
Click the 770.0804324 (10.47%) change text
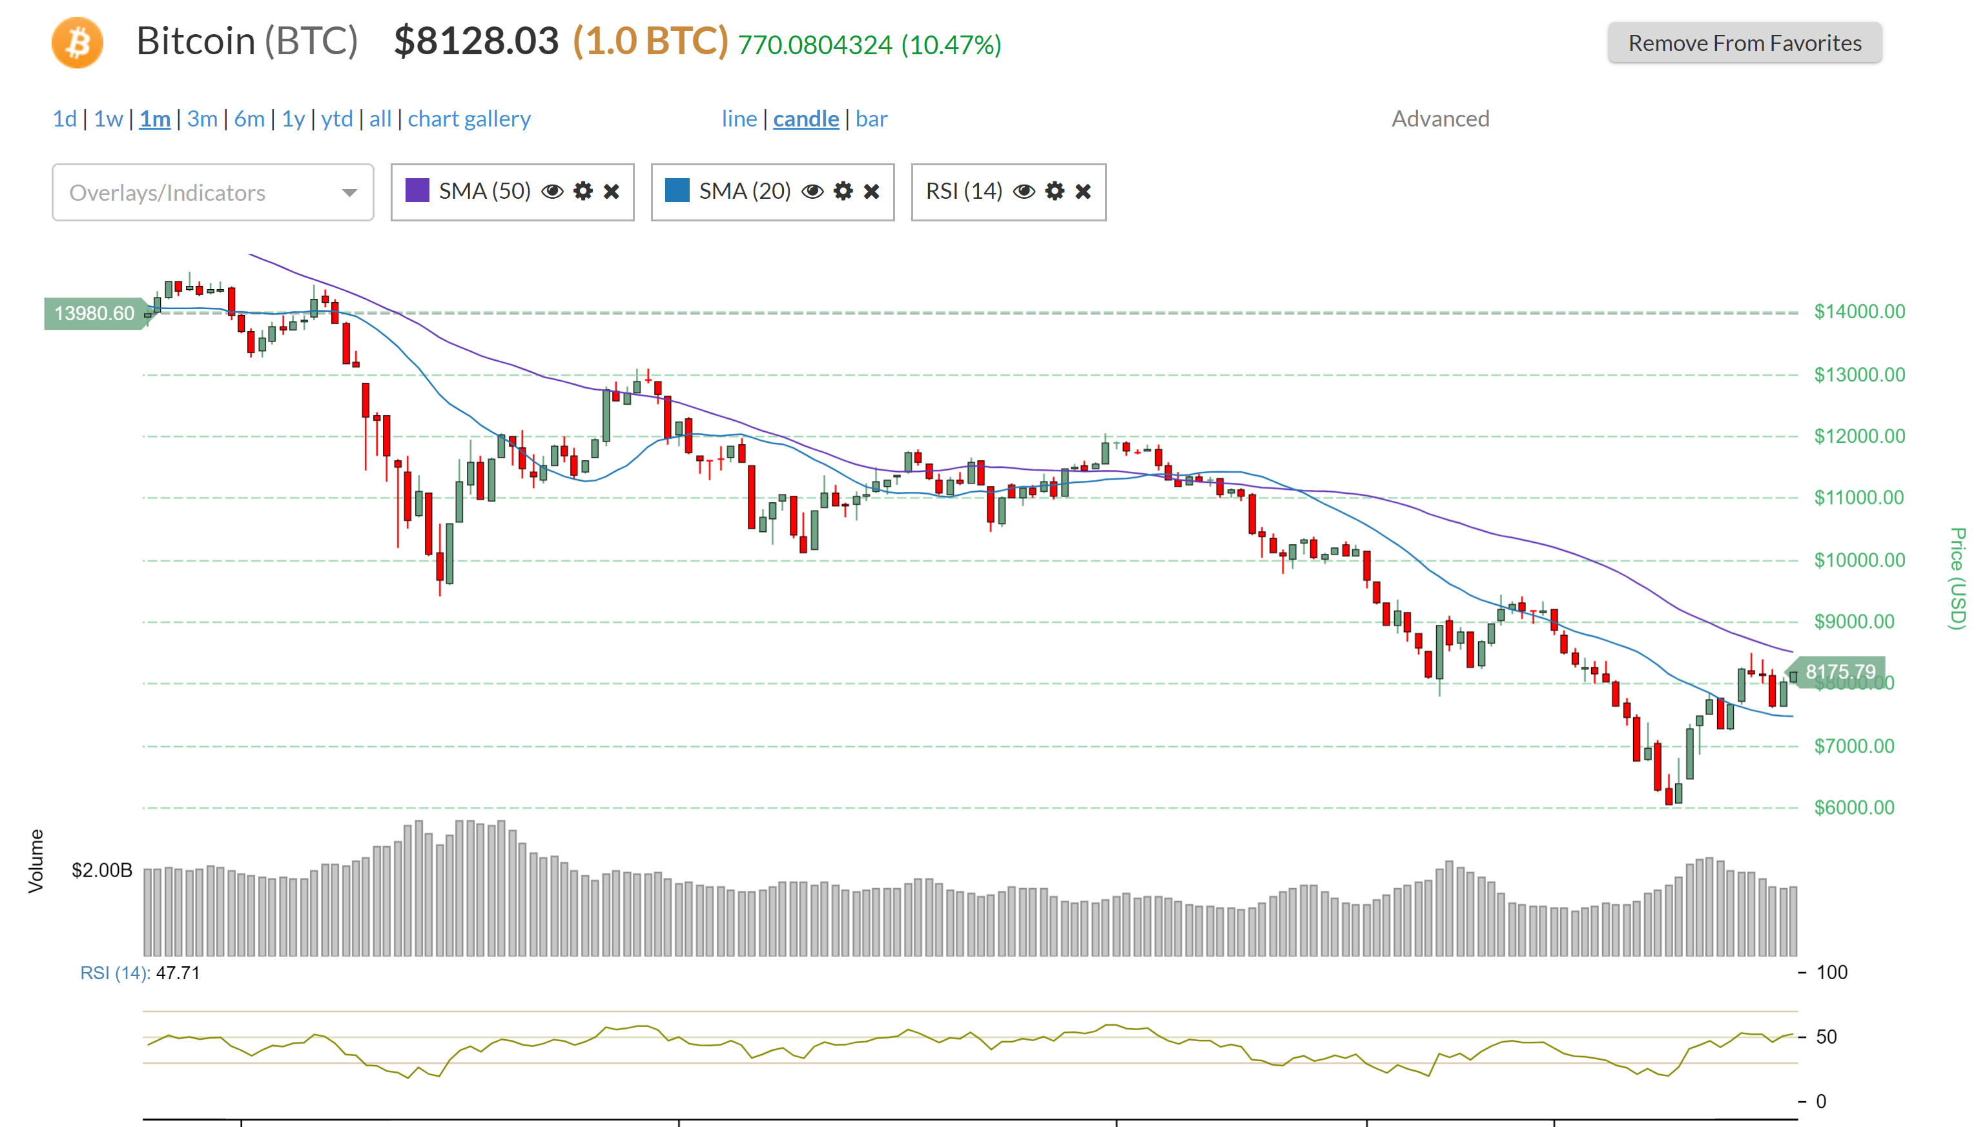pyautogui.click(x=869, y=45)
